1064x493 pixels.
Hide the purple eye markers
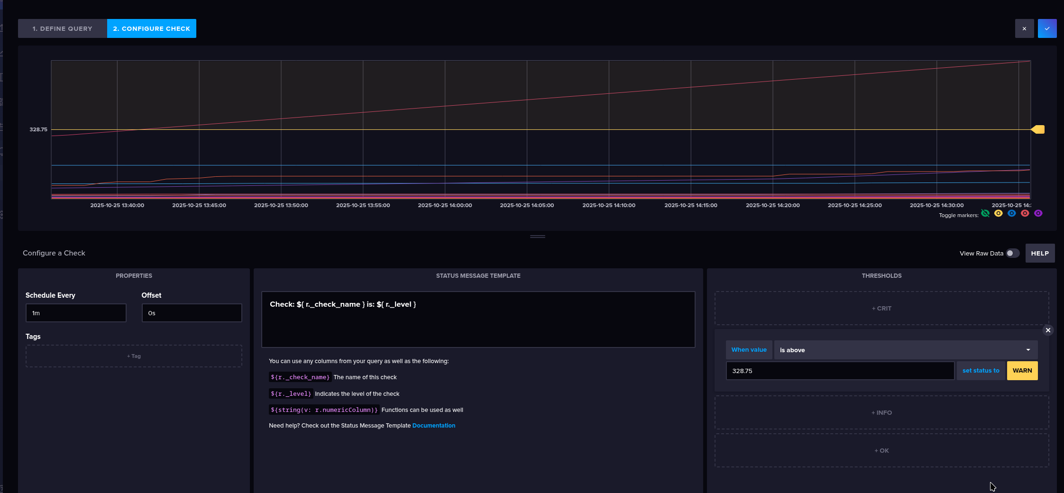pos(1038,213)
